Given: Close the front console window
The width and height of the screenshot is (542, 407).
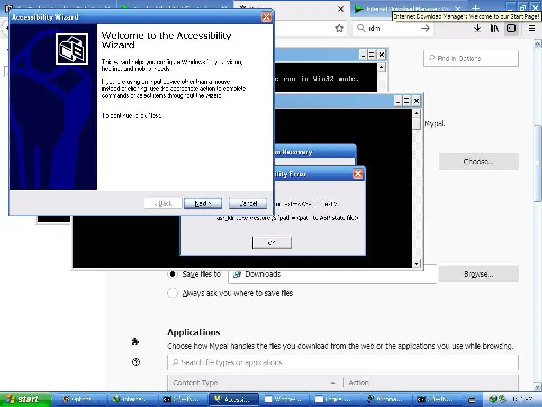Looking at the screenshot, I should point(417,101).
